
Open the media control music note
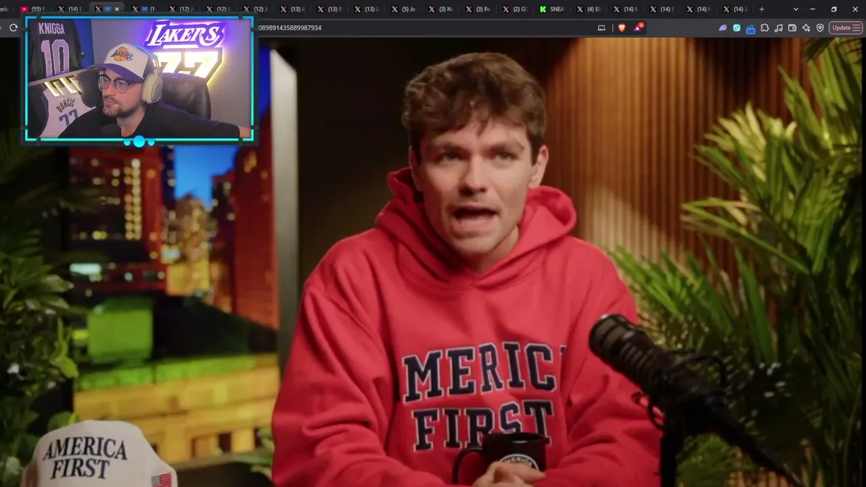pos(778,28)
